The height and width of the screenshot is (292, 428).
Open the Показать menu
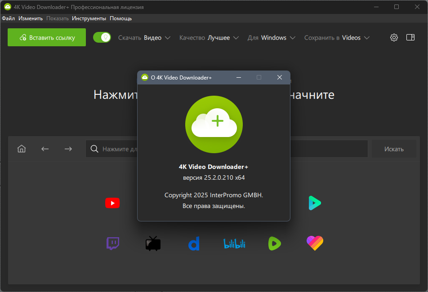58,18
